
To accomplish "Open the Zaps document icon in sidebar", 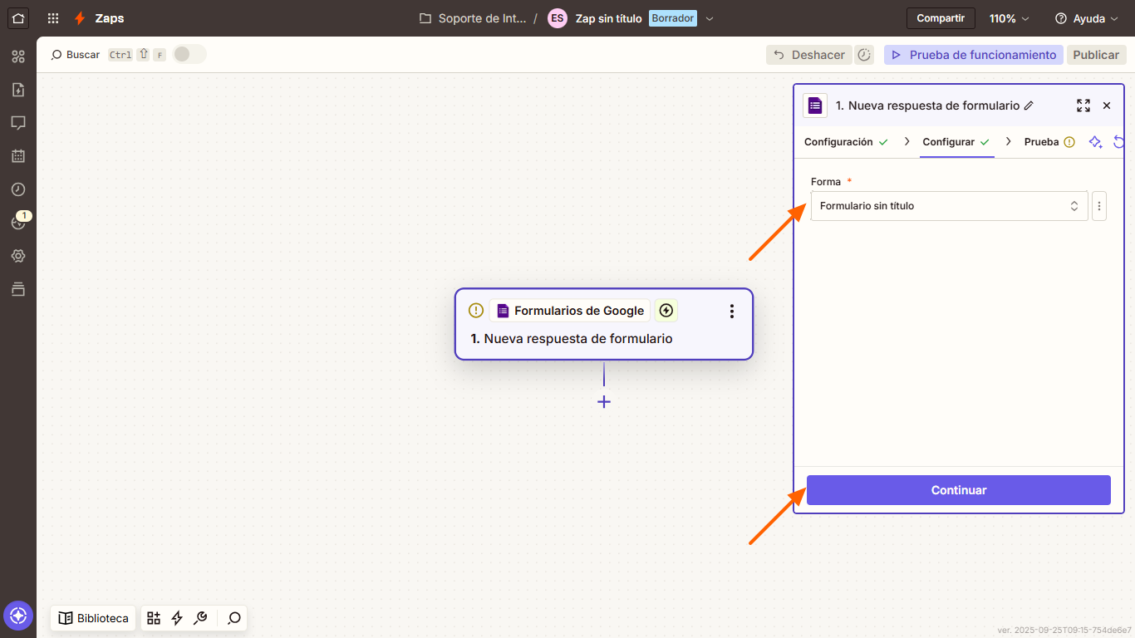I will tap(18, 90).
